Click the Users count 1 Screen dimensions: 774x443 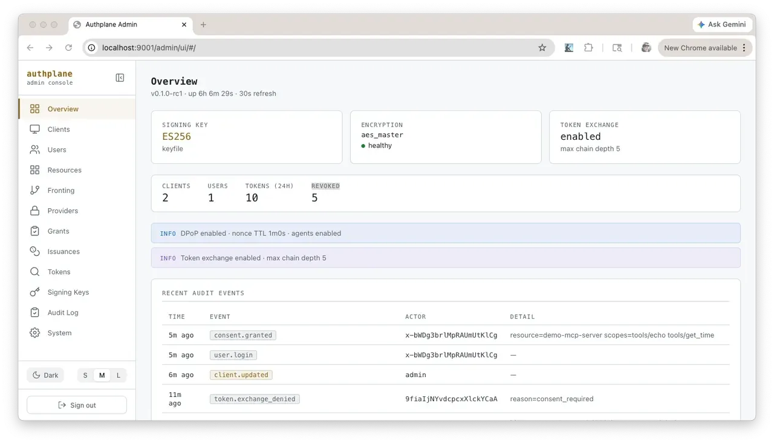(x=211, y=198)
